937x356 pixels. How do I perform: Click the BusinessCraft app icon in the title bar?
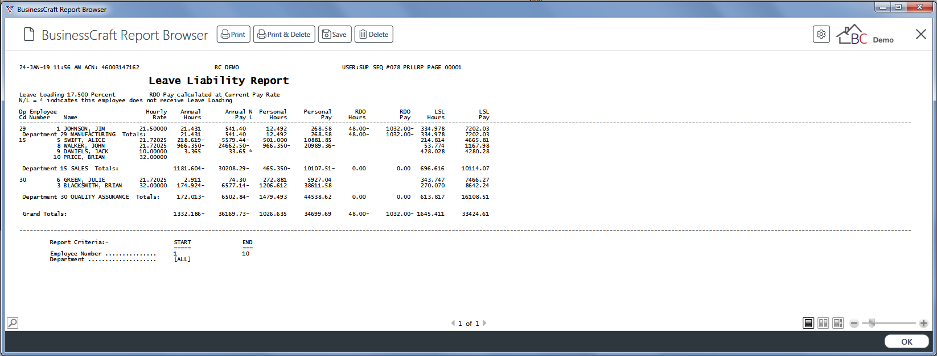10,9
